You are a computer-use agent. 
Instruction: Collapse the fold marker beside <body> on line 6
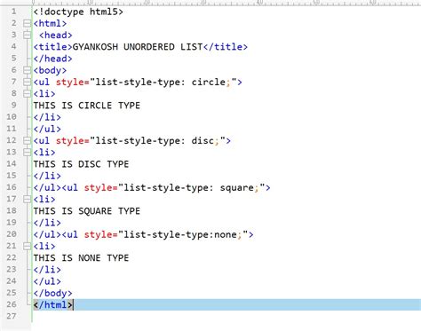[x=27, y=70]
